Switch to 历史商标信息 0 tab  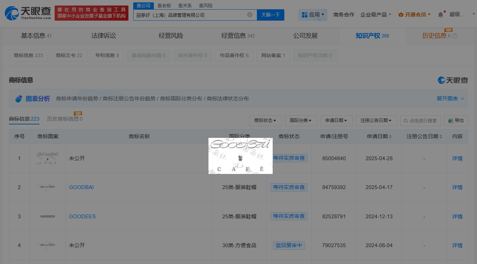65,119
